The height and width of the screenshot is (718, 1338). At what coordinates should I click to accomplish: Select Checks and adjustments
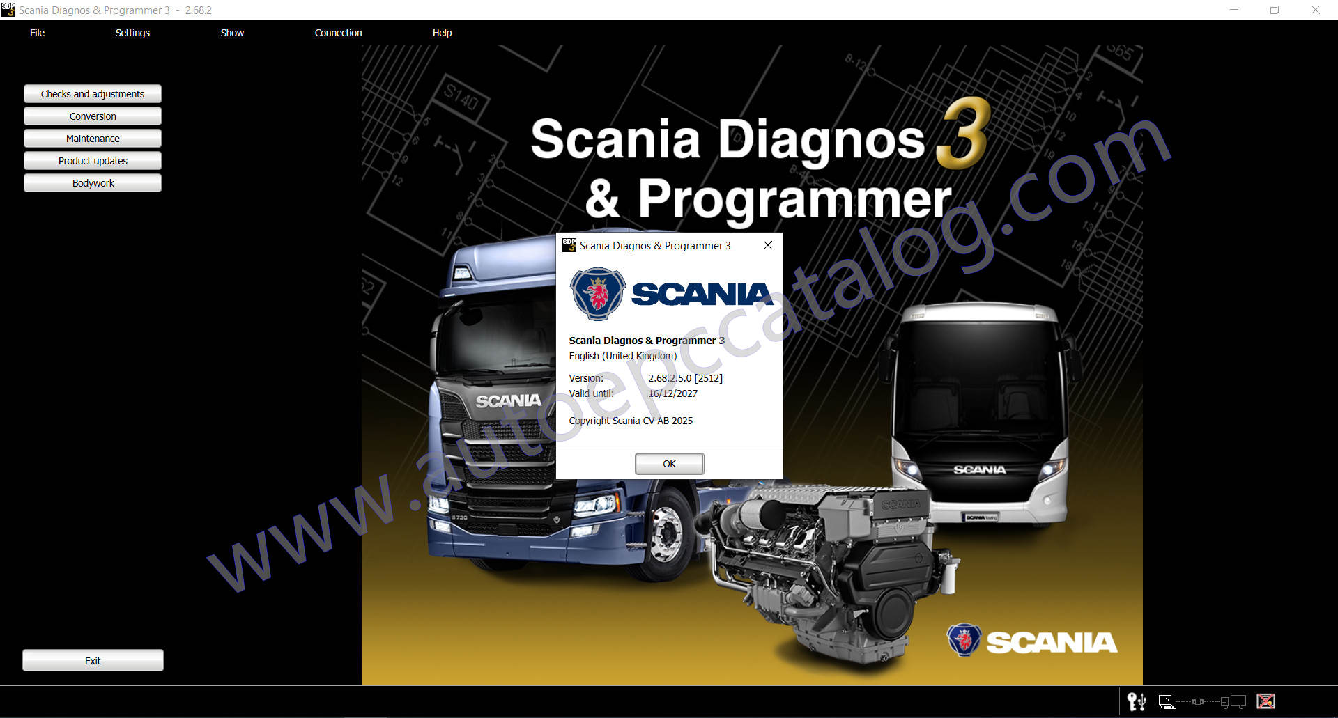[x=93, y=93]
